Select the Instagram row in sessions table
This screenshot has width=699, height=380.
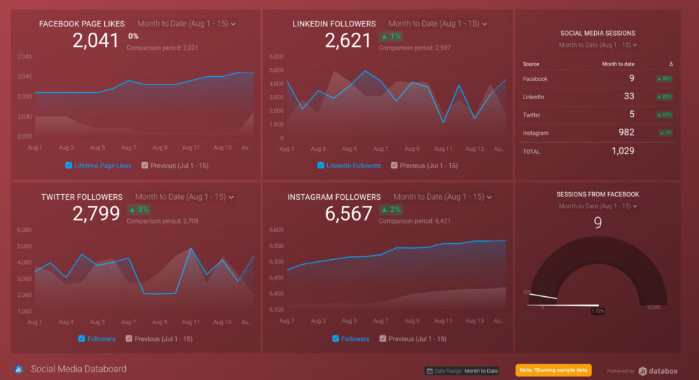pyautogui.click(x=598, y=133)
